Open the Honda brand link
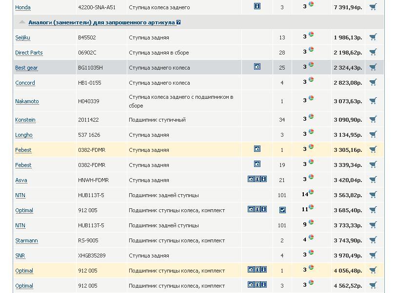This screenshot has height=293, width=395. [x=23, y=8]
